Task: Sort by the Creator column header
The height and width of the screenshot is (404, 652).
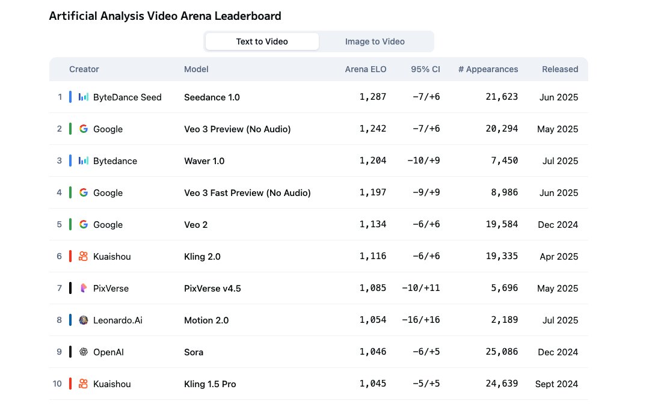Action: pos(84,69)
